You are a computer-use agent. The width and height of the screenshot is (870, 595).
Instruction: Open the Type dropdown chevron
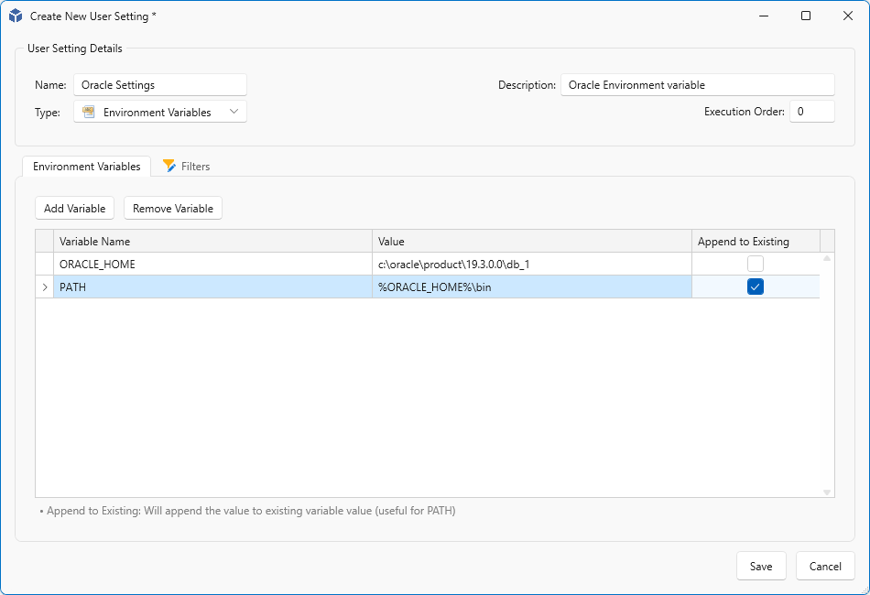(x=234, y=112)
